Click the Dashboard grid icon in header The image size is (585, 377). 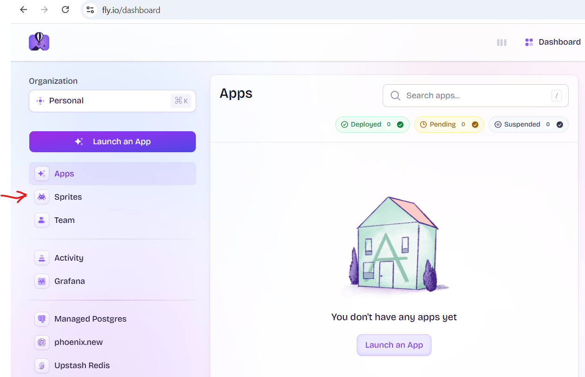coord(529,42)
